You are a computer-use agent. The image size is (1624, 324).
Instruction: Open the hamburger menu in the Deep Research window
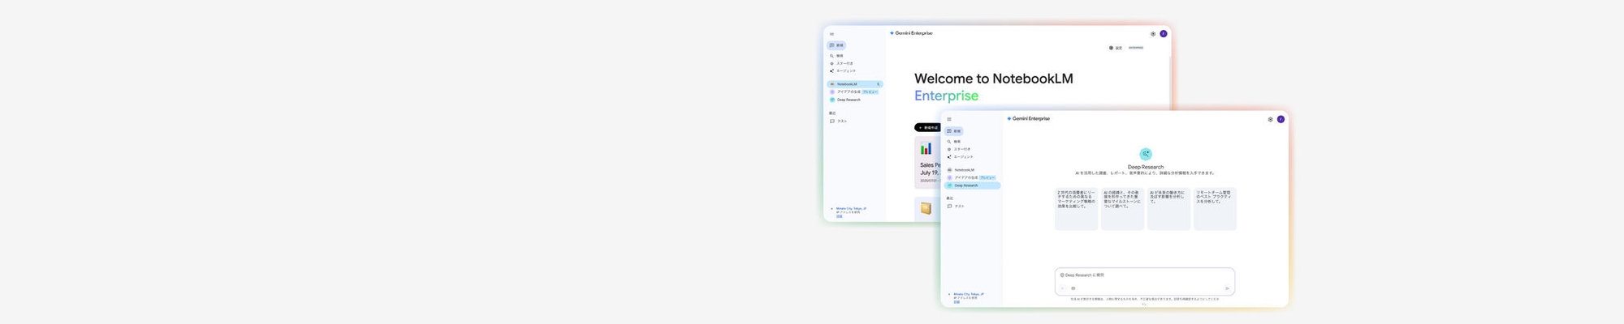click(949, 119)
